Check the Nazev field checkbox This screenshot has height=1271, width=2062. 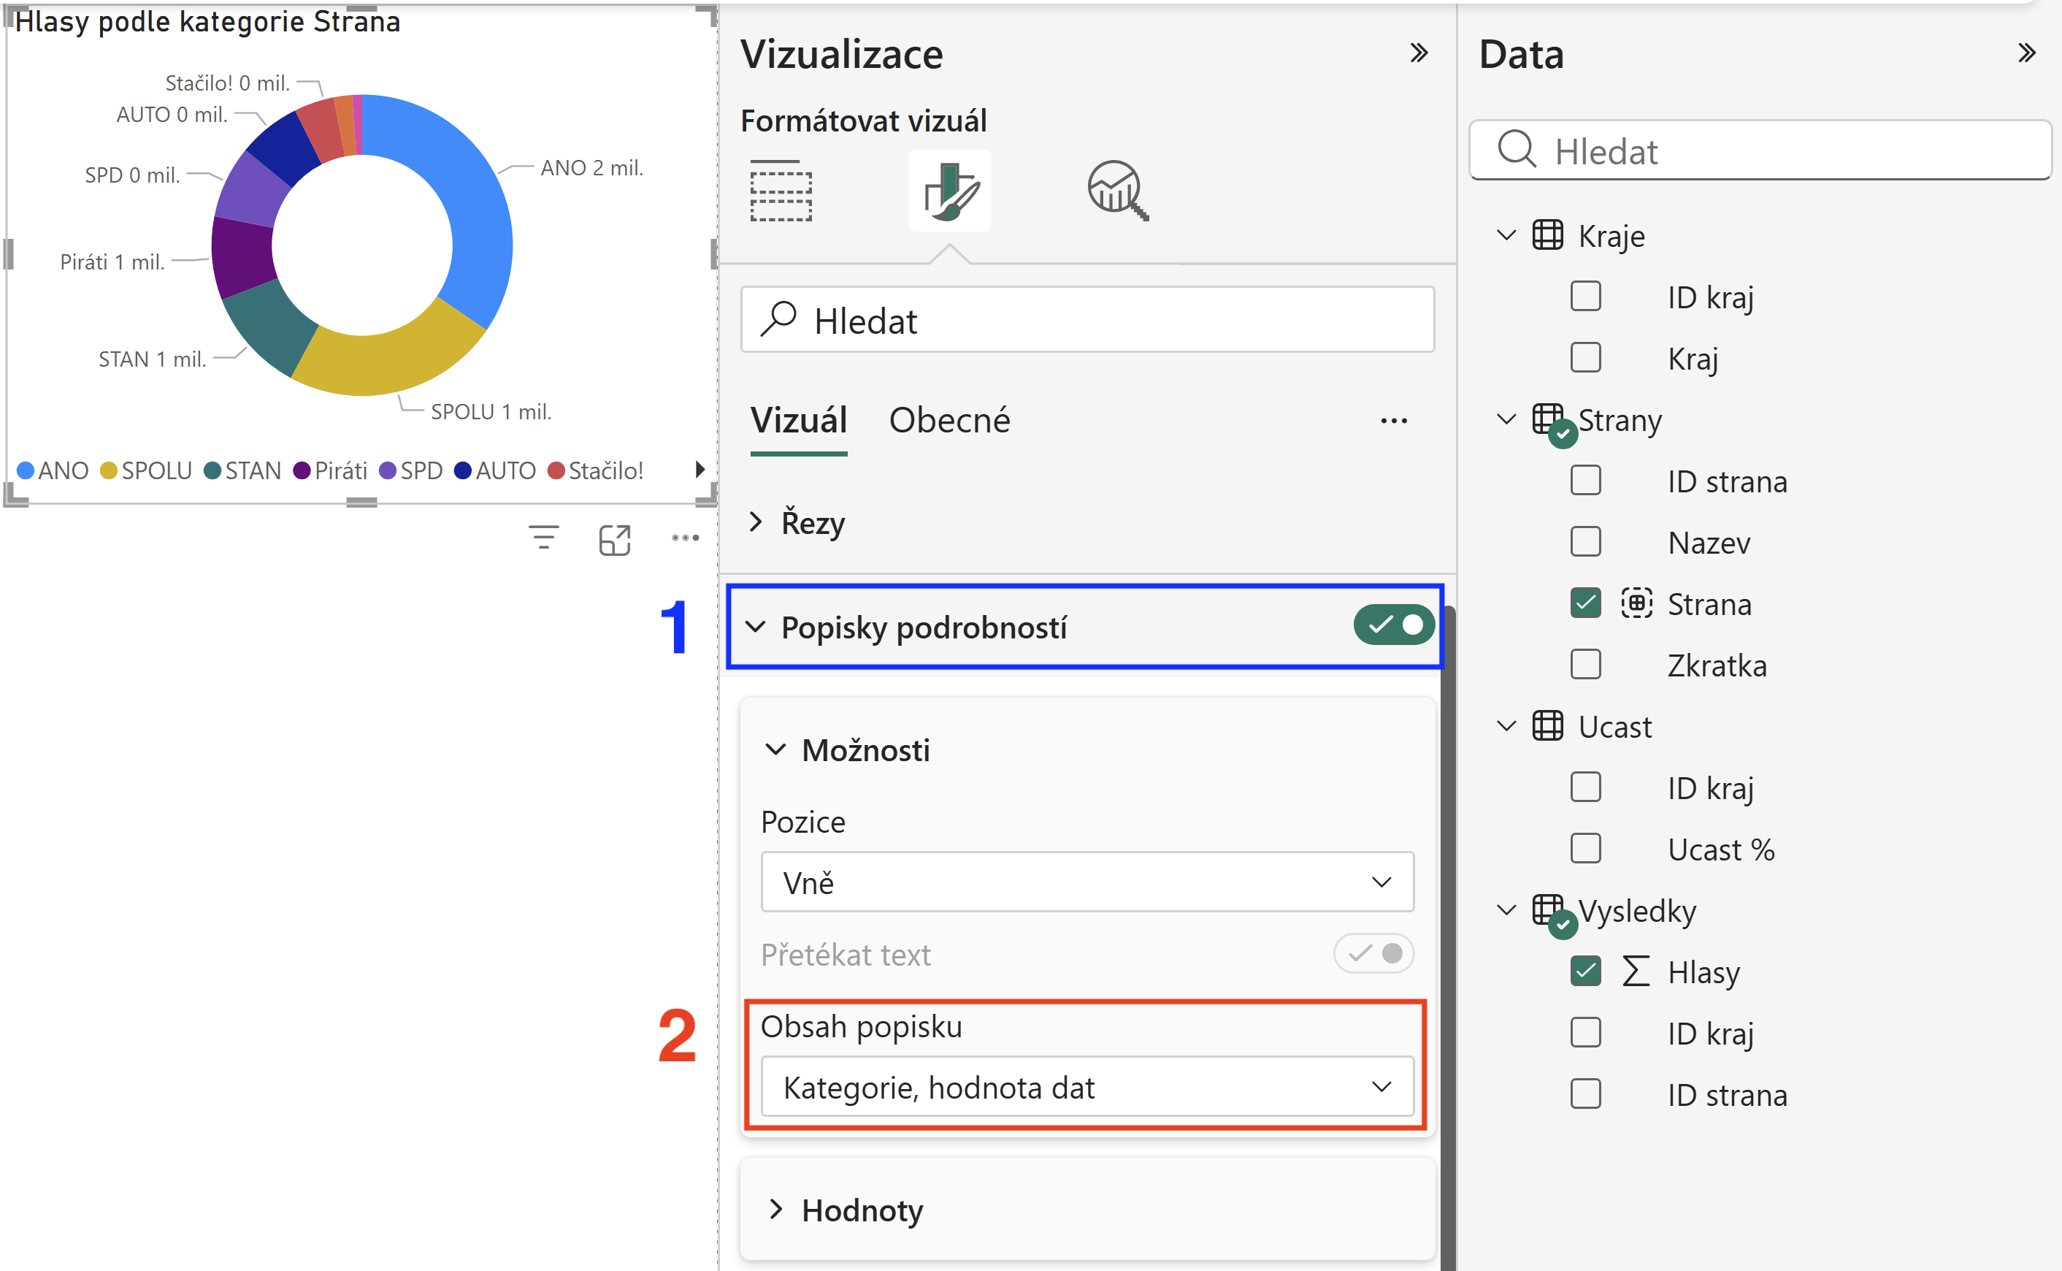1586,541
